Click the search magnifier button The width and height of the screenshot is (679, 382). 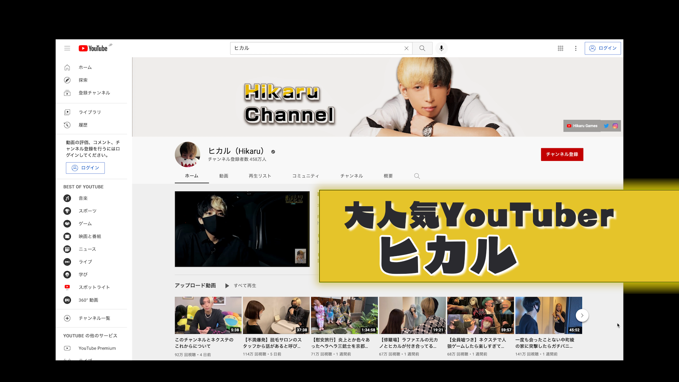point(422,48)
